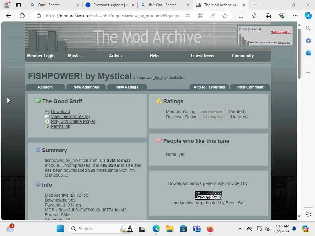Open Edge Settings and more menu

click(x=295, y=16)
